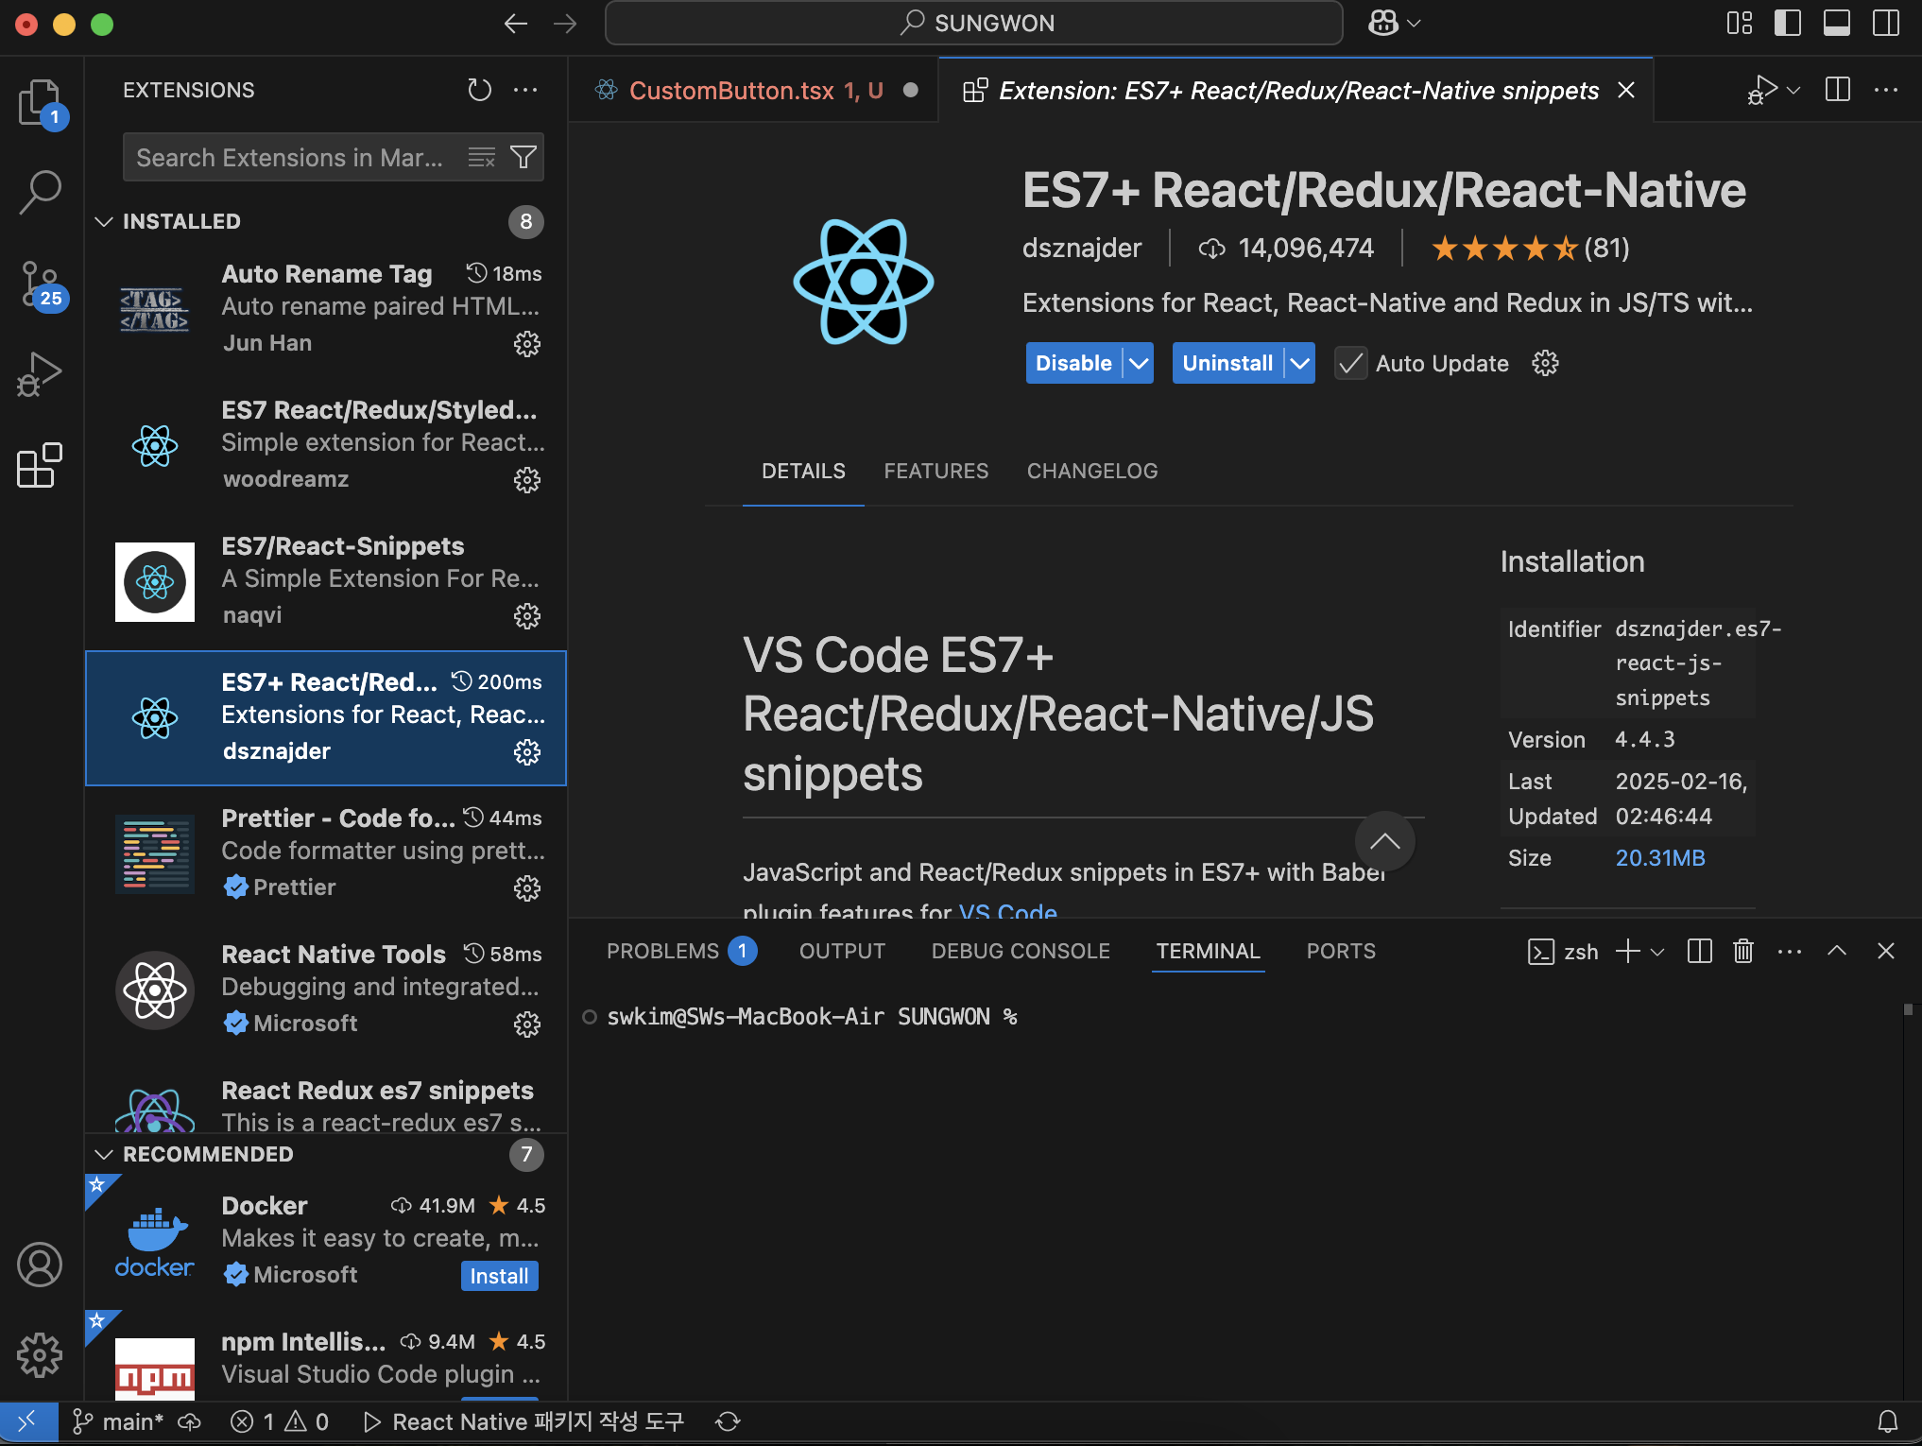
Task: Switch to CustomButton.tsx editor tab
Action: click(753, 90)
